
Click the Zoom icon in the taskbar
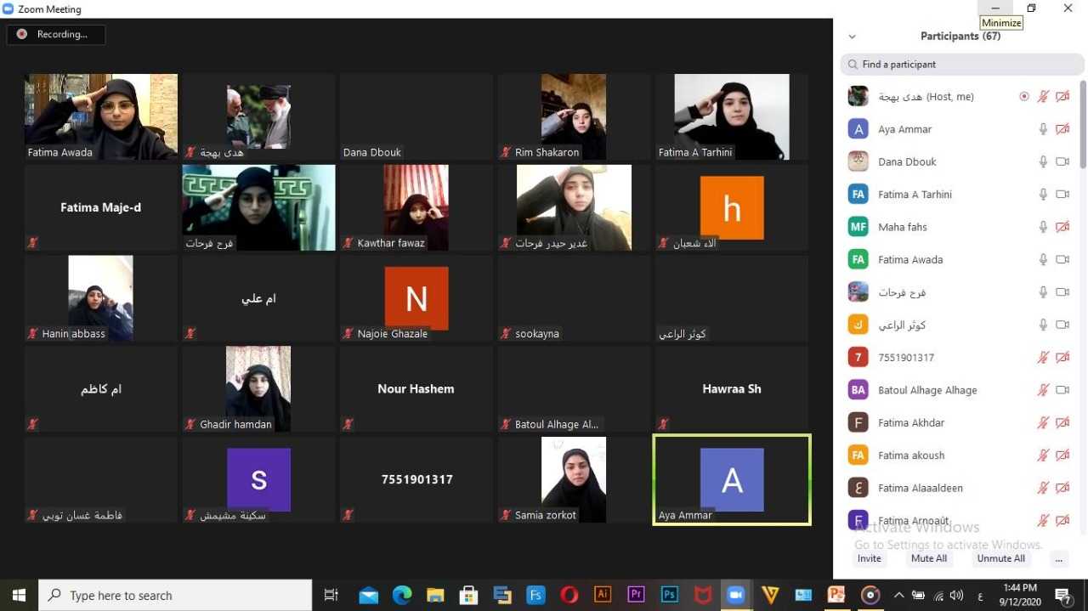tap(736, 595)
